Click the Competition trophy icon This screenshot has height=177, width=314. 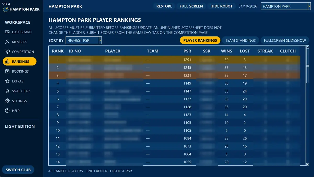(x=7, y=52)
